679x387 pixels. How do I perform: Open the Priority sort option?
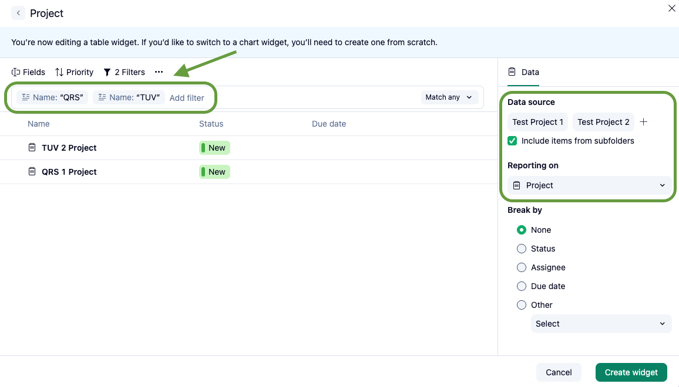pyautogui.click(x=74, y=72)
